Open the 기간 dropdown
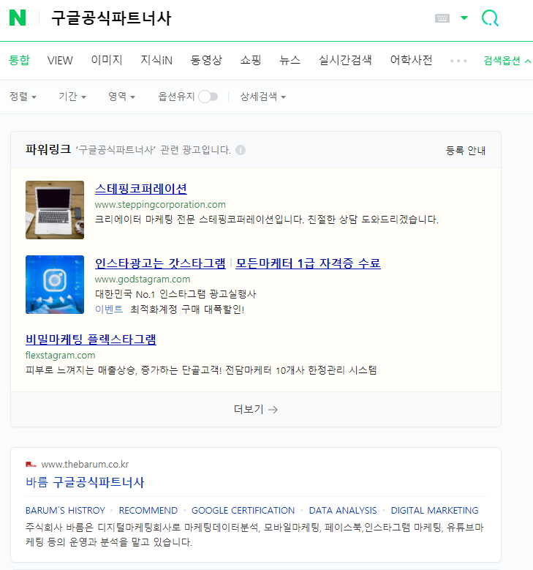Image resolution: width=533 pixels, height=570 pixels. (x=72, y=97)
